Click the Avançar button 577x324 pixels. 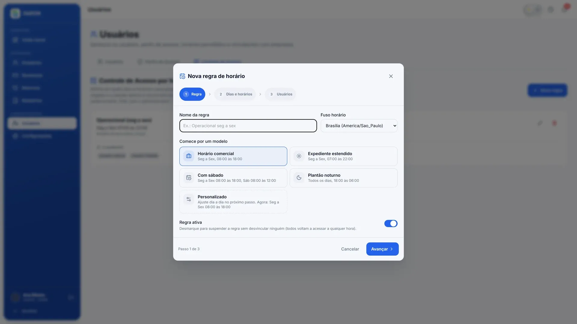coord(382,249)
